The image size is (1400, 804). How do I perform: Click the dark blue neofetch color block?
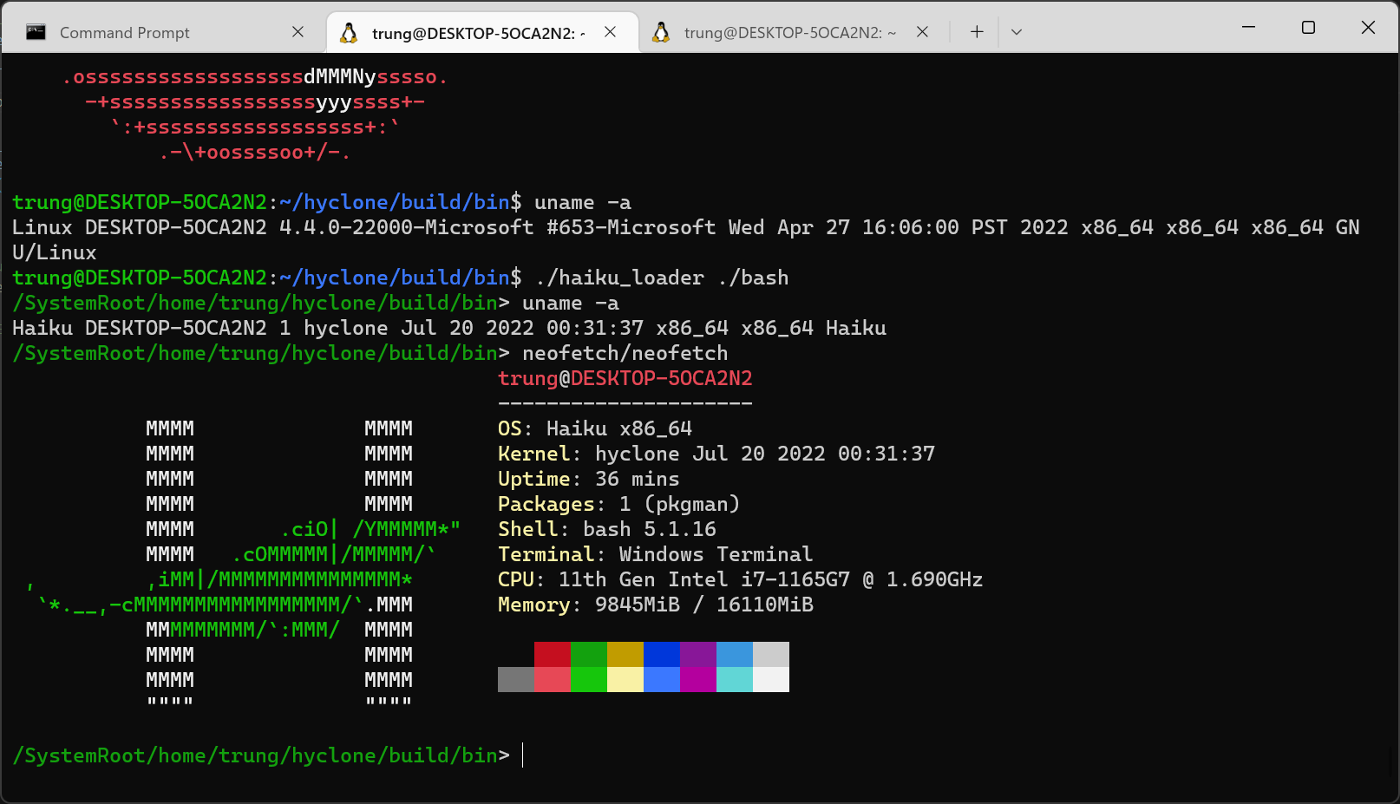coord(662,654)
